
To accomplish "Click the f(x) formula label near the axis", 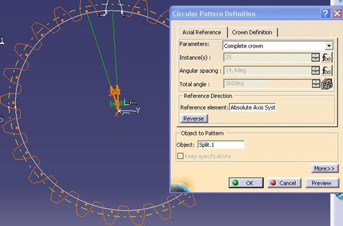I will pos(133,102).
